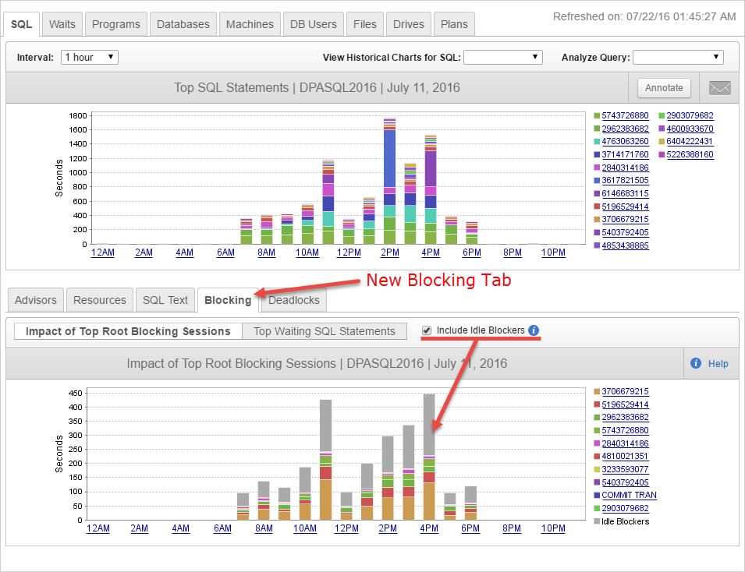This screenshot has height=572, width=745.
Task: Open the Analyze Query dropdown
Action: pos(678,58)
